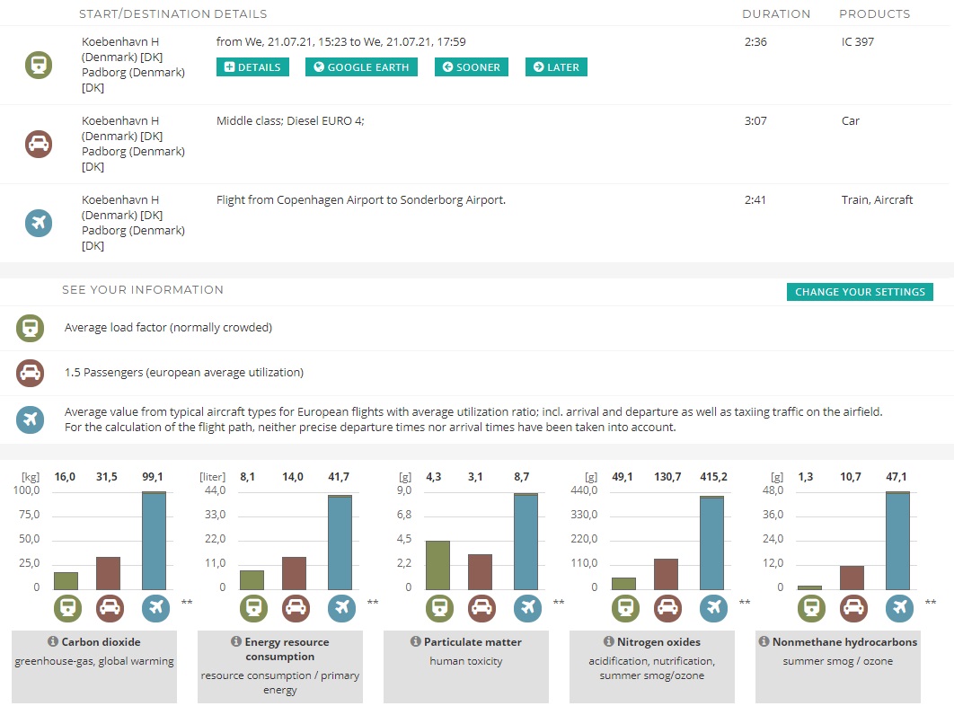
Task: Show a SOONER train connection
Action: 473,67
